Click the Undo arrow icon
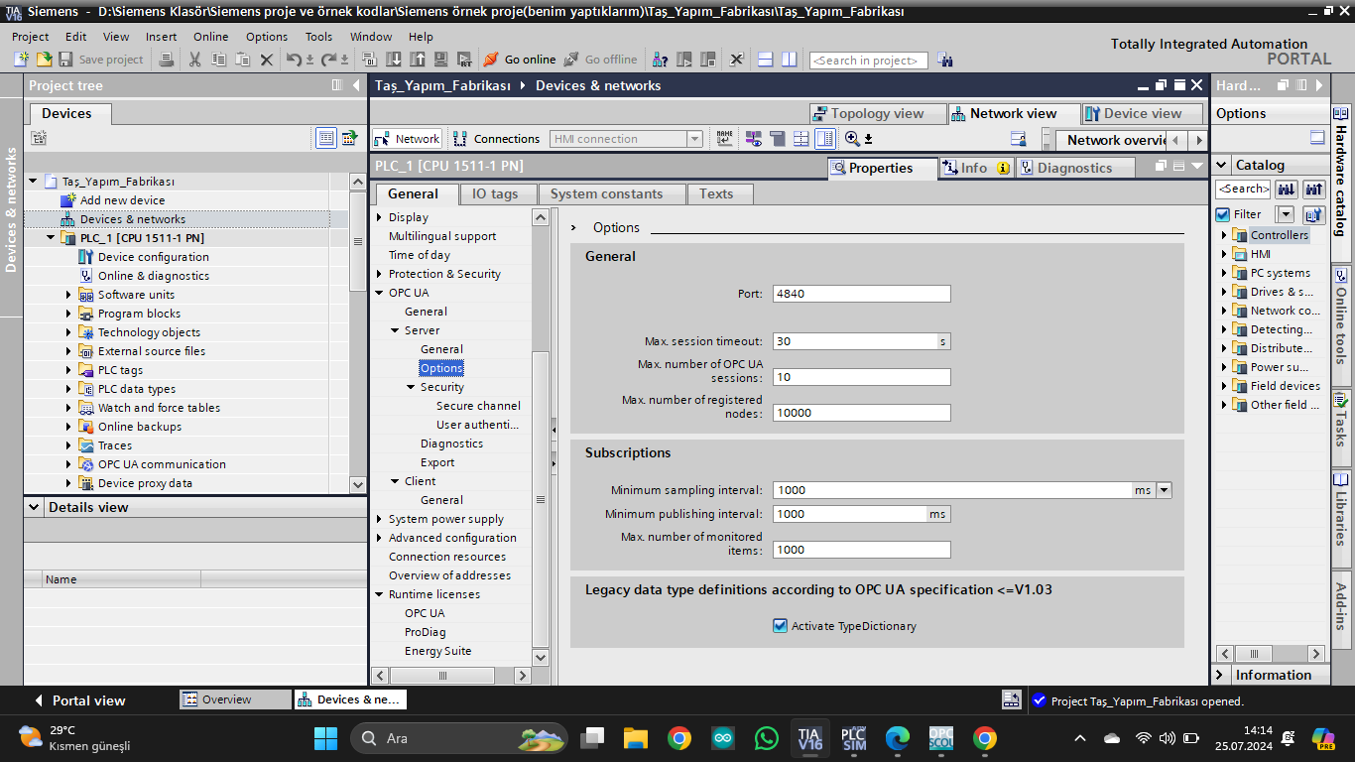This screenshot has width=1355, height=762. 294,60
